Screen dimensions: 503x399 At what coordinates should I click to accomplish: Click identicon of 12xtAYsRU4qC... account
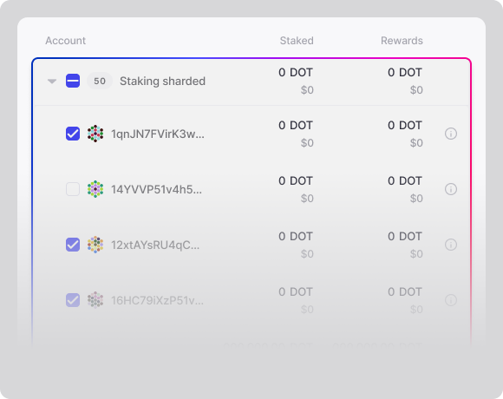[x=95, y=245]
